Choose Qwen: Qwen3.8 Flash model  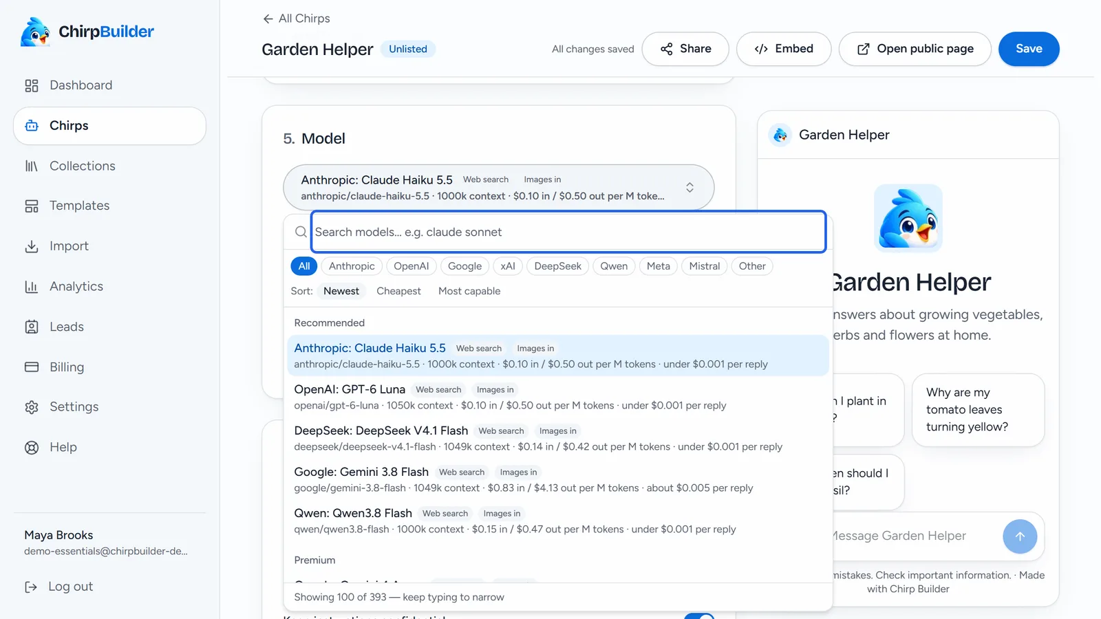click(x=557, y=521)
